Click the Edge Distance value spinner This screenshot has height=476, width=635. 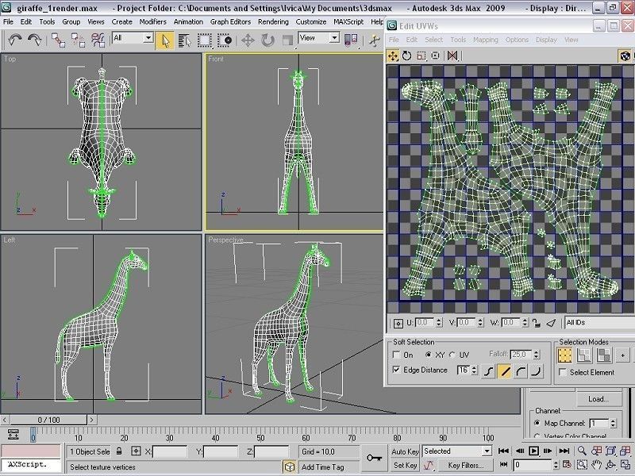(x=474, y=370)
